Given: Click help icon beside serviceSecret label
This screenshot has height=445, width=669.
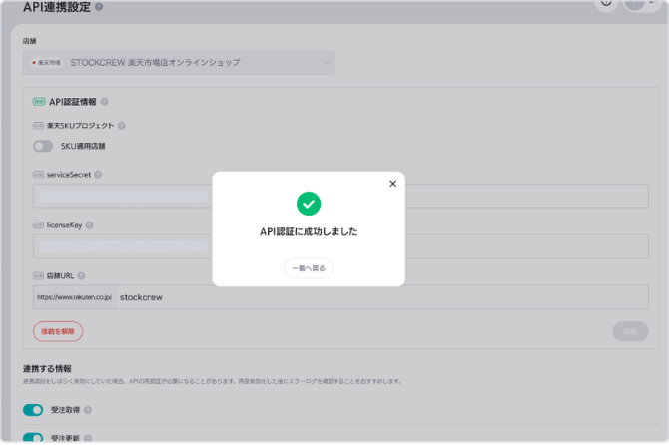Looking at the screenshot, I should [98, 174].
